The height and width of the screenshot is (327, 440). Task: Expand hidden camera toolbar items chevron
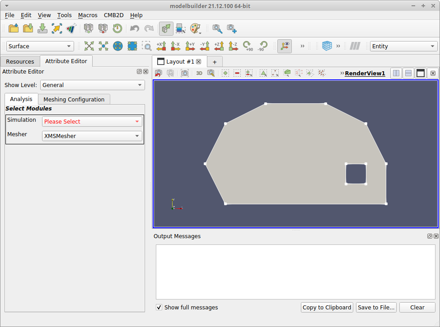302,46
